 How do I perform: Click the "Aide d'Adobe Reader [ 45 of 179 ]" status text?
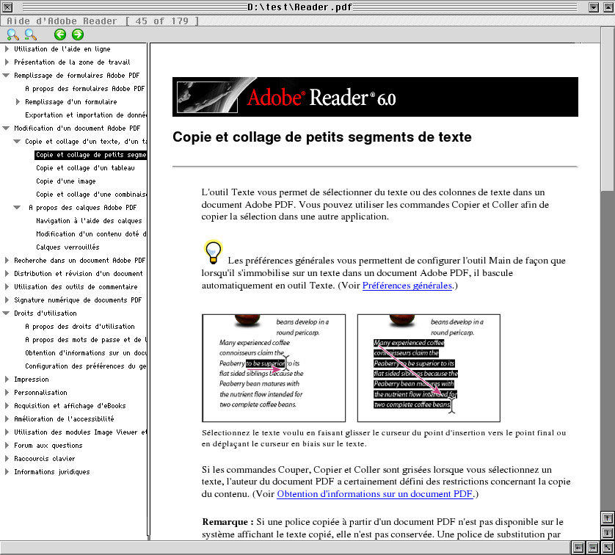103,21
